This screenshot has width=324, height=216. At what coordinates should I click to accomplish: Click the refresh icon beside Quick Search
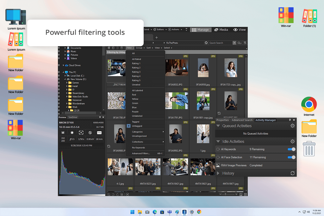(x=206, y=43)
